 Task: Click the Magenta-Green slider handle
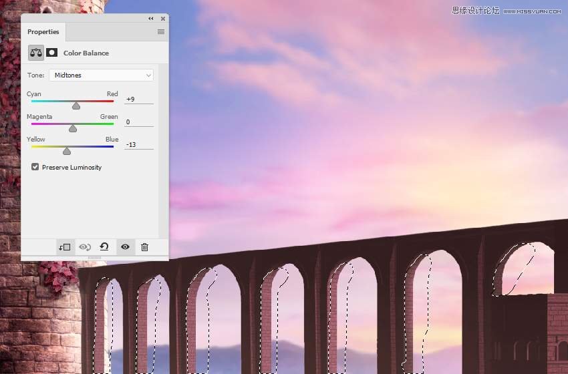(x=73, y=128)
